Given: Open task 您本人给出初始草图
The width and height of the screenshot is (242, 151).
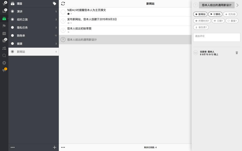Looking at the screenshot, I should click(x=125, y=31).
